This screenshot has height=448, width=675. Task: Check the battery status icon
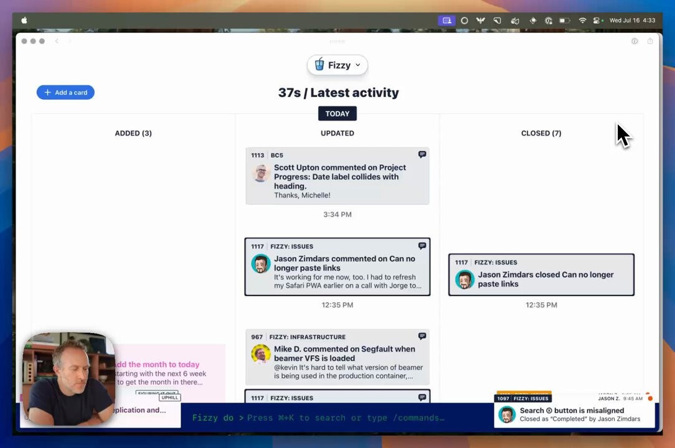[x=564, y=21]
